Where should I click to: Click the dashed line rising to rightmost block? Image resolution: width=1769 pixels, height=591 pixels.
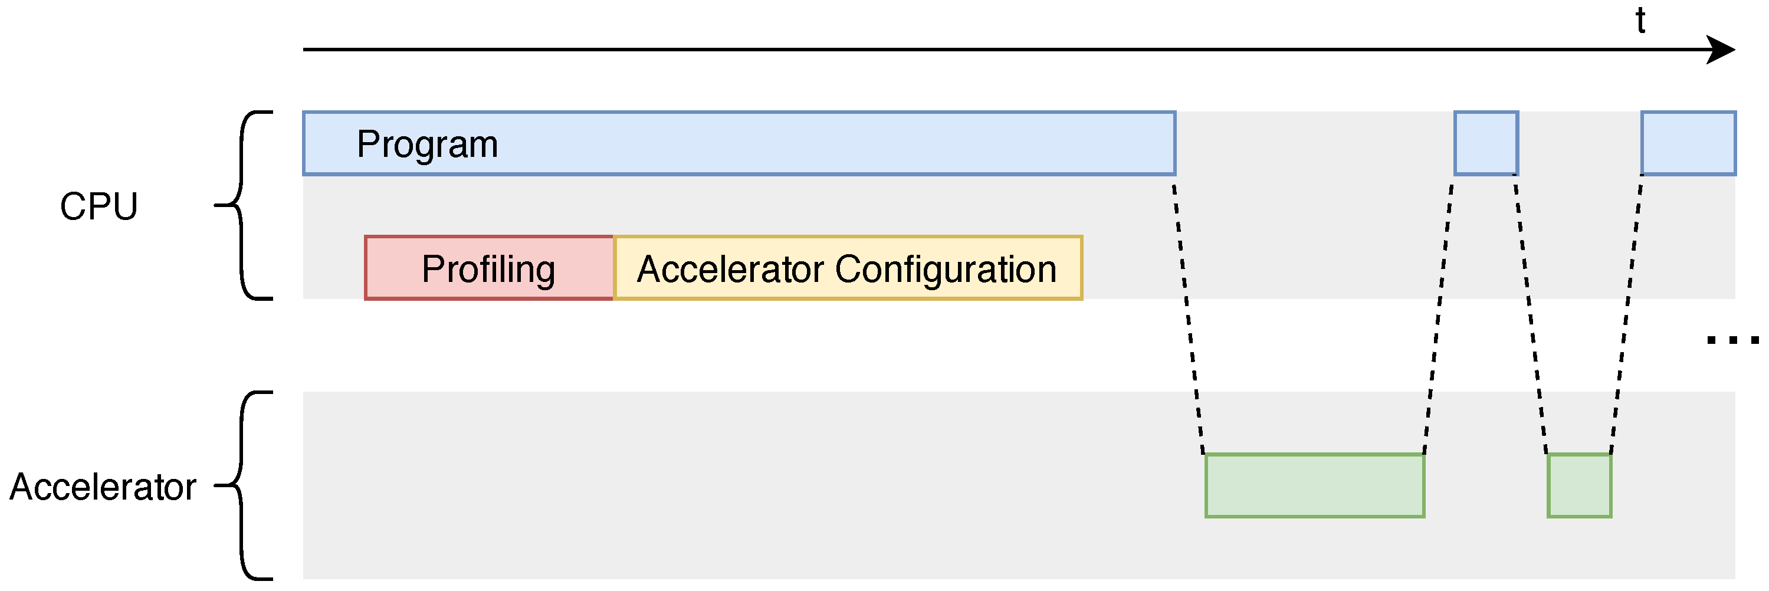point(1626,316)
